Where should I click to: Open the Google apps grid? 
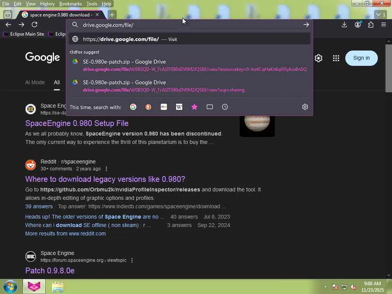point(336,58)
